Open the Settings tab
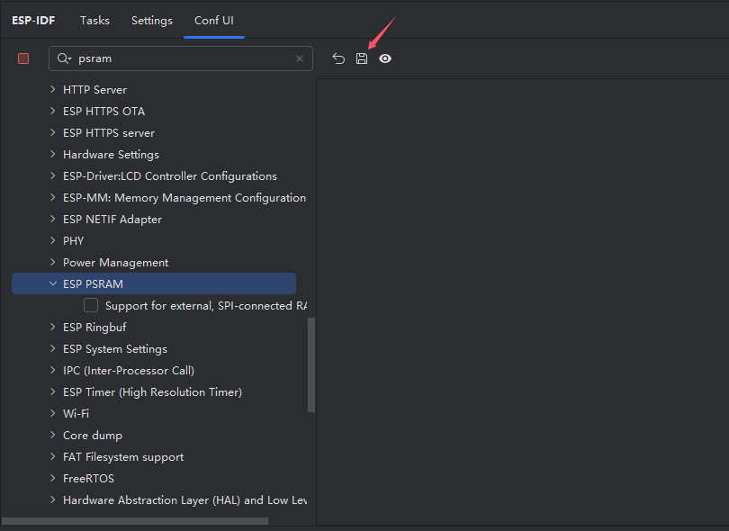Screen dimensions: 729x531 point(151,20)
